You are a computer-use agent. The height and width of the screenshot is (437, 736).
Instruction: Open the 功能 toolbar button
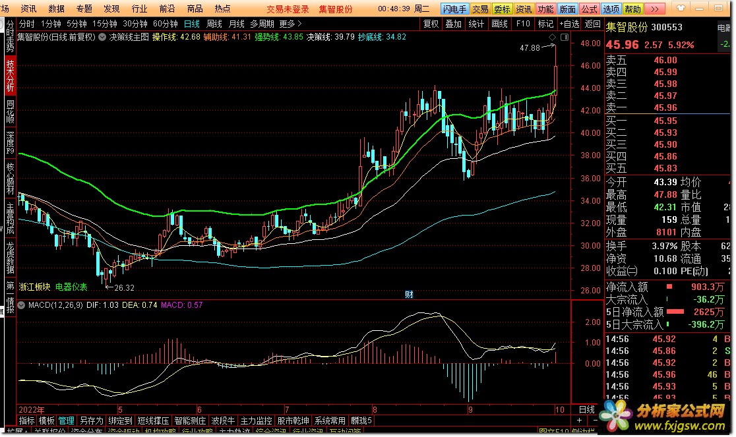click(x=545, y=9)
